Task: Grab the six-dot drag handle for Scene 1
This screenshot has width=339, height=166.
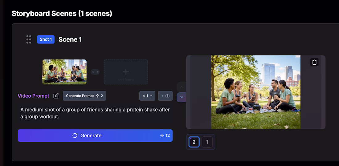Action: coord(29,39)
